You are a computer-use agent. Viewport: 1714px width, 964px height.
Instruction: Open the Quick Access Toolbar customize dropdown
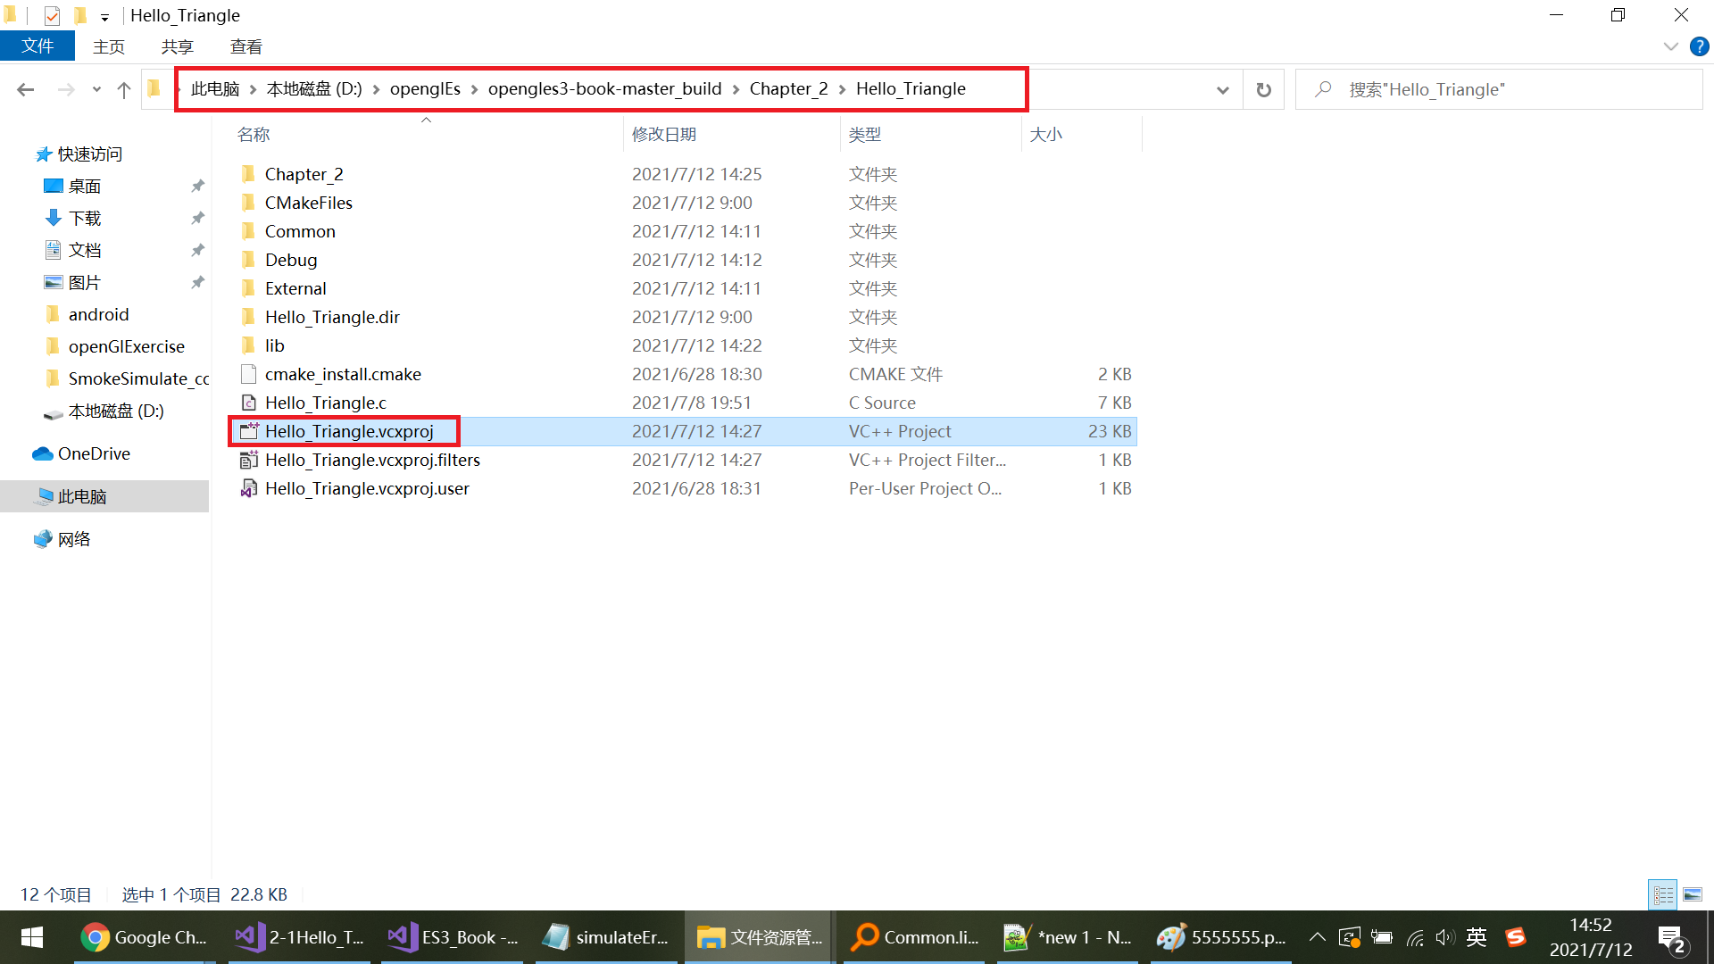click(104, 16)
